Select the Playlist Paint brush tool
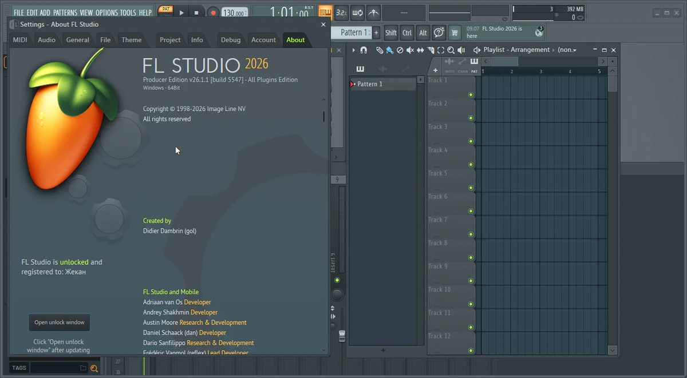This screenshot has height=378, width=687. pyautogui.click(x=389, y=50)
